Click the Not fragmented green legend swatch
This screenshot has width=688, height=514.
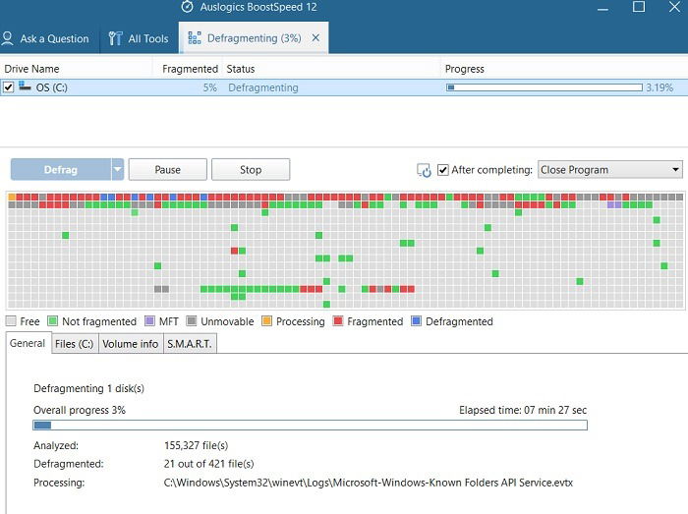(x=53, y=321)
